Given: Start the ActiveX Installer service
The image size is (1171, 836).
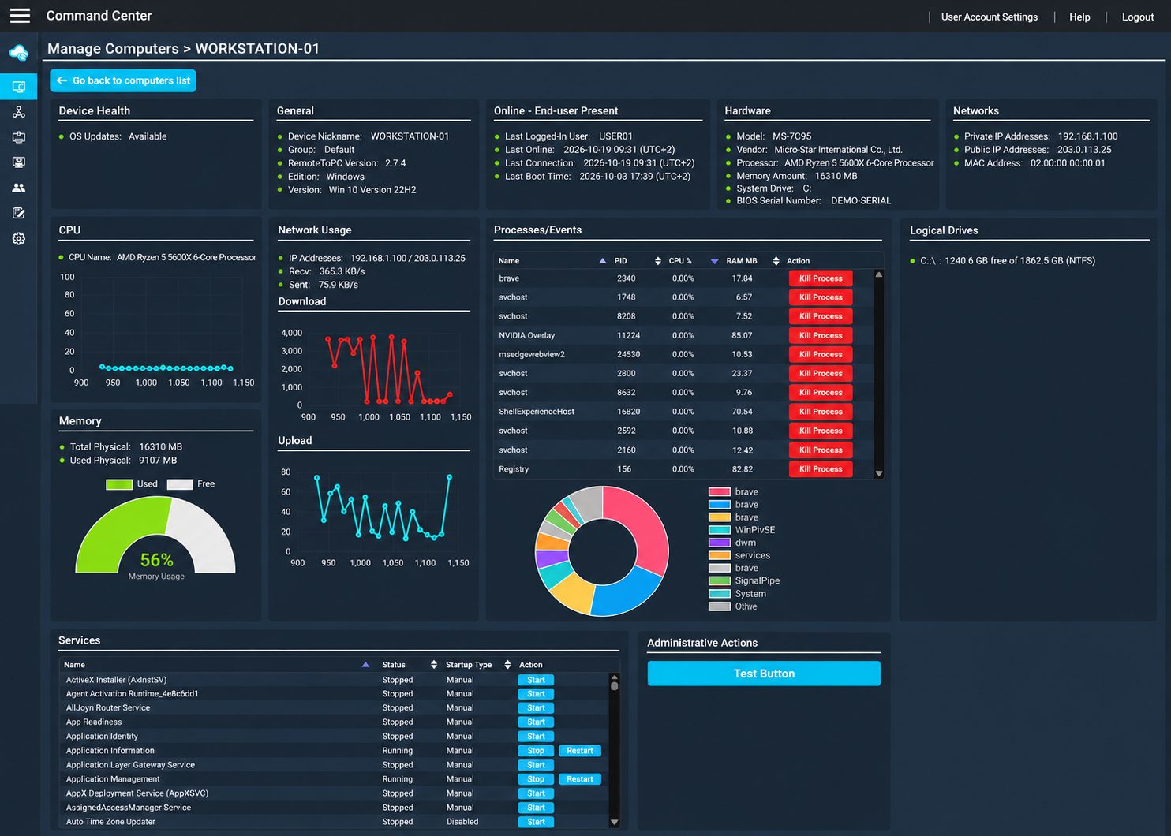Looking at the screenshot, I should click(x=536, y=680).
